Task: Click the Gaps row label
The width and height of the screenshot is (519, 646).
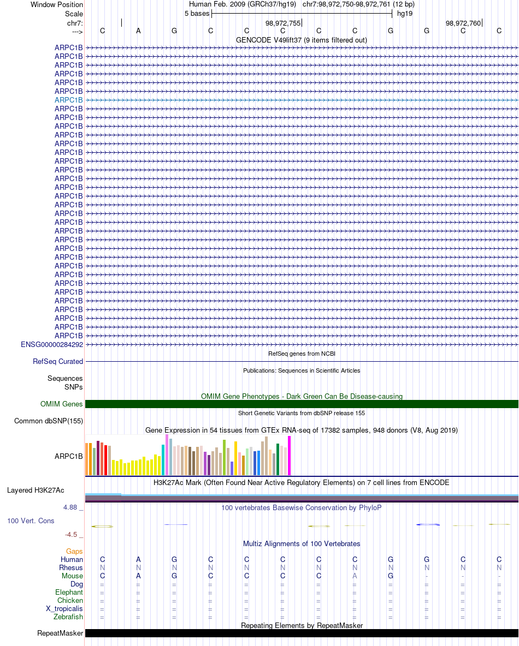Action: tap(74, 551)
